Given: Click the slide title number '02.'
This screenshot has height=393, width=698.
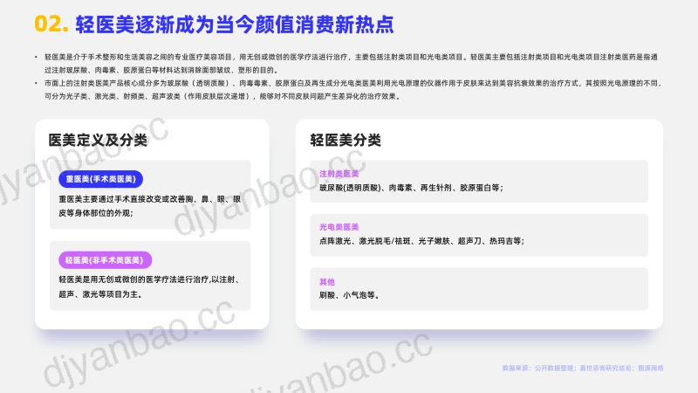Looking at the screenshot, I should point(51,24).
